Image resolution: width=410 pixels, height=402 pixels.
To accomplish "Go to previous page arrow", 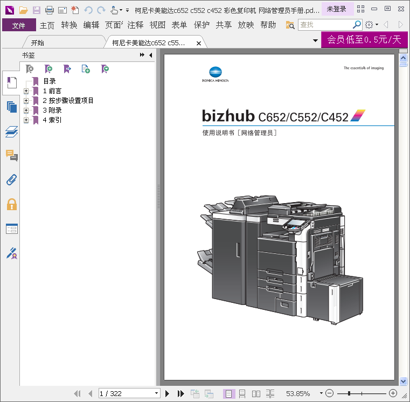I will [91, 393].
